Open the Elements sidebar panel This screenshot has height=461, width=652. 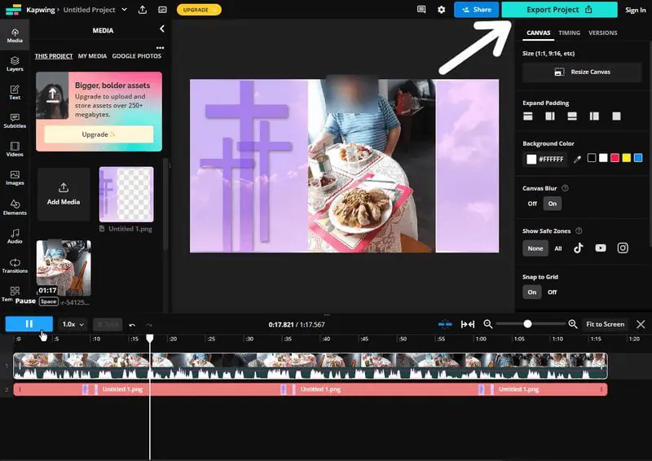[15, 208]
